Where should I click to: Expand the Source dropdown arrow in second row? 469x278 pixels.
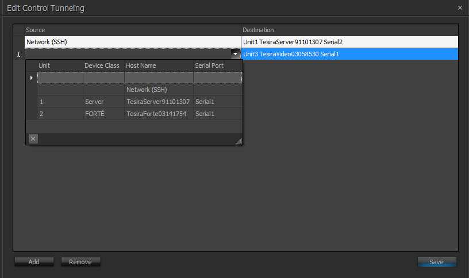pyautogui.click(x=235, y=54)
